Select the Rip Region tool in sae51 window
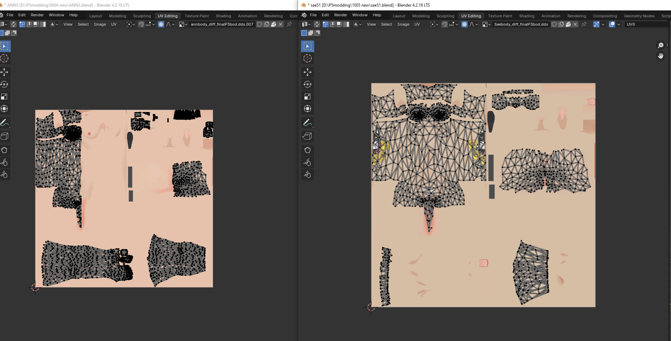Viewport: 671px width, 341px height. [x=308, y=136]
